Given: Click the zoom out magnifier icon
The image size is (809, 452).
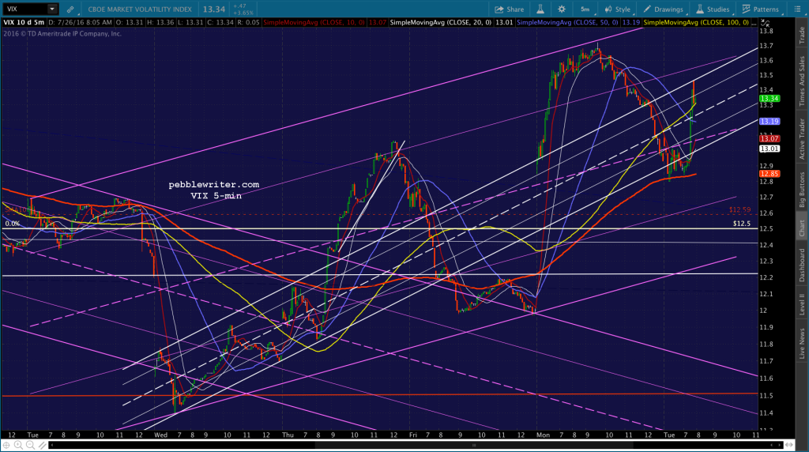Looking at the screenshot, I should [31, 445].
